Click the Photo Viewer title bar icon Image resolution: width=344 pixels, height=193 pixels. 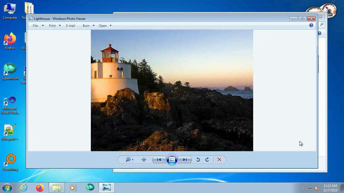coord(31,19)
